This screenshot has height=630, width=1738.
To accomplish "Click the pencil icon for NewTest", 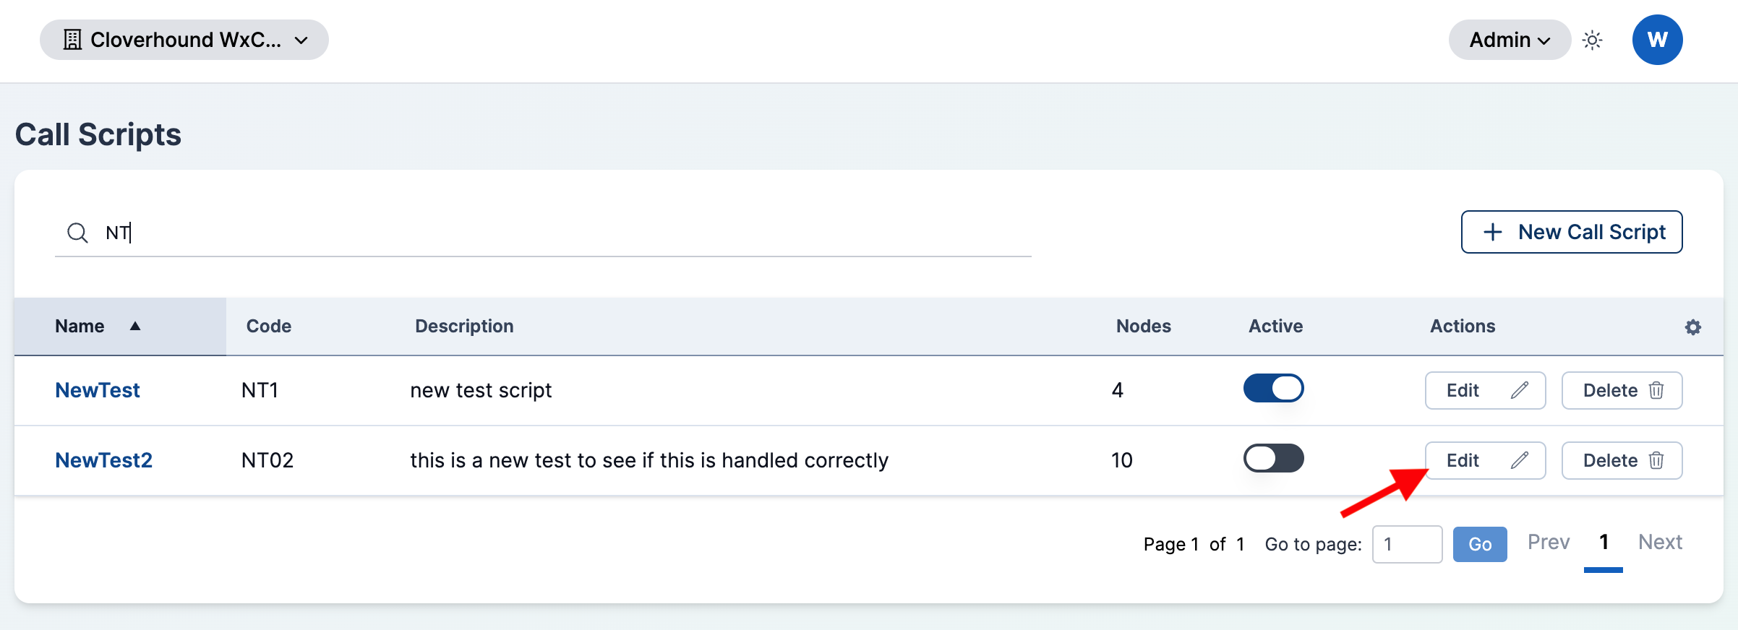I will pyautogui.click(x=1519, y=390).
